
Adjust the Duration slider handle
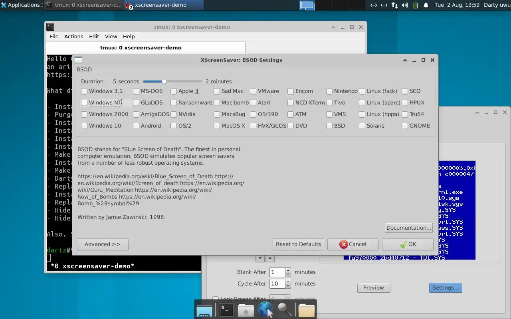(x=164, y=81)
